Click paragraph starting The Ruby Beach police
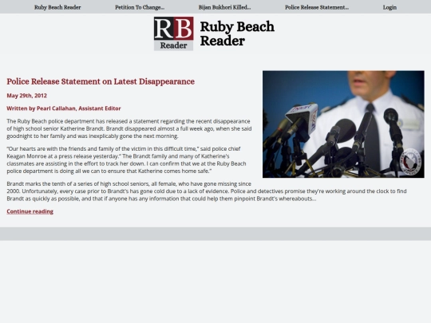The image size is (431, 323). (129, 128)
